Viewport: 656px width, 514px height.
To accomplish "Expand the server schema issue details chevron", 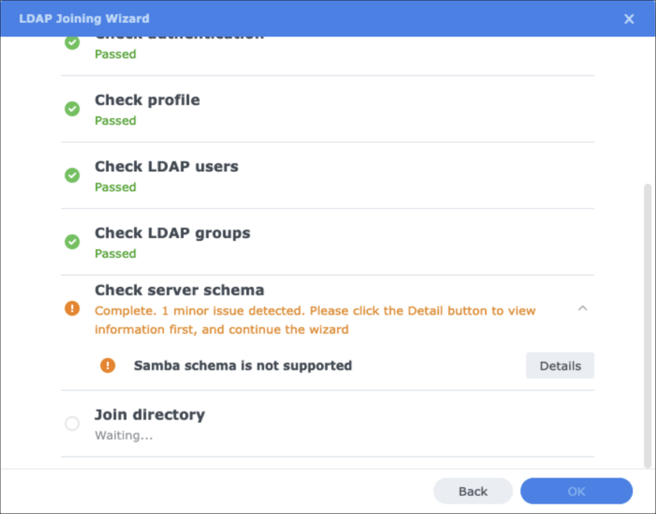I will tap(582, 308).
